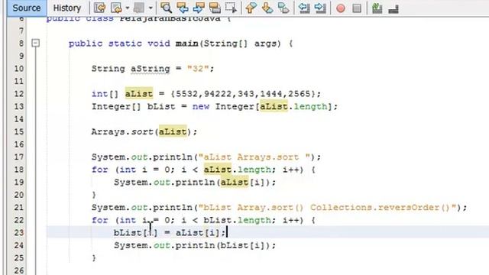The height and width of the screenshot is (275, 489).
Task: Click line number 23 in gutter
Action: click(19, 232)
